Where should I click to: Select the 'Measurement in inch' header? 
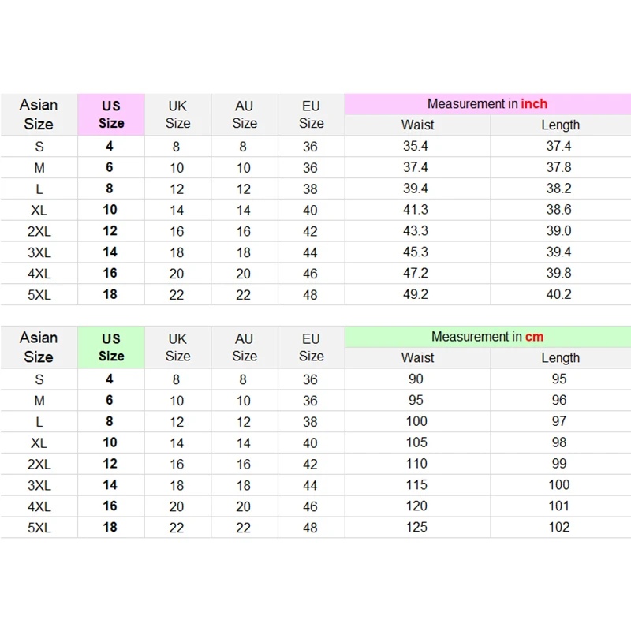(x=487, y=104)
